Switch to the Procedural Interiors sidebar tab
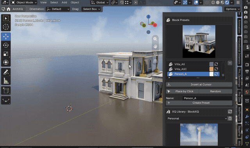Image resolution: width=250 pixels, height=148 pixels. [239, 51]
